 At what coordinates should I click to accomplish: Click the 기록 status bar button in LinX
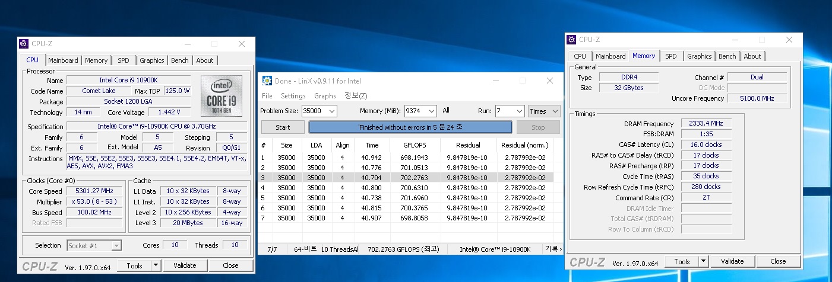(553, 249)
